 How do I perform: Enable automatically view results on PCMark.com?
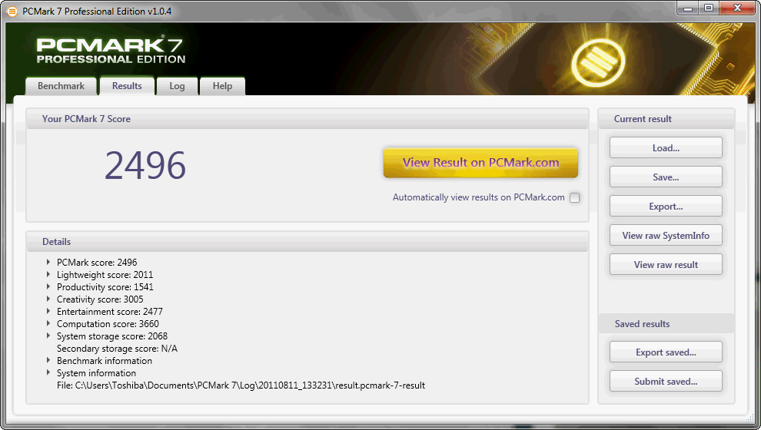[x=575, y=198]
